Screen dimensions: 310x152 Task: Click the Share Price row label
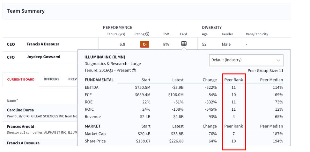(x=95, y=141)
